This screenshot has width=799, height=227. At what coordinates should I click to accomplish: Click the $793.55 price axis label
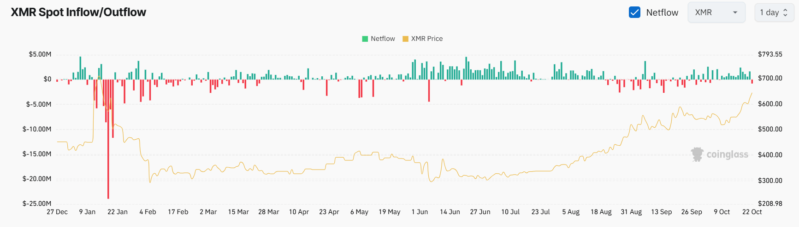click(770, 54)
